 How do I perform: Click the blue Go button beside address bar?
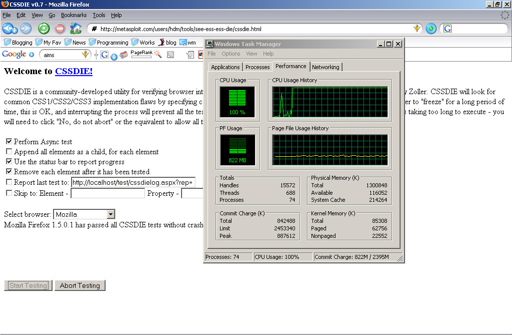(430, 29)
